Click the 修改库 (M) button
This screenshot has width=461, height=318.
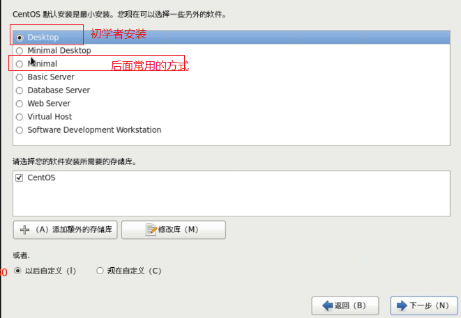174,230
